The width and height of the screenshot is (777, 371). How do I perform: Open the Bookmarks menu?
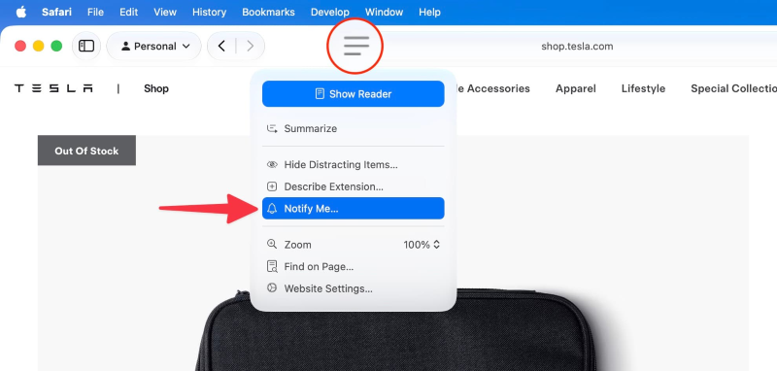point(268,12)
